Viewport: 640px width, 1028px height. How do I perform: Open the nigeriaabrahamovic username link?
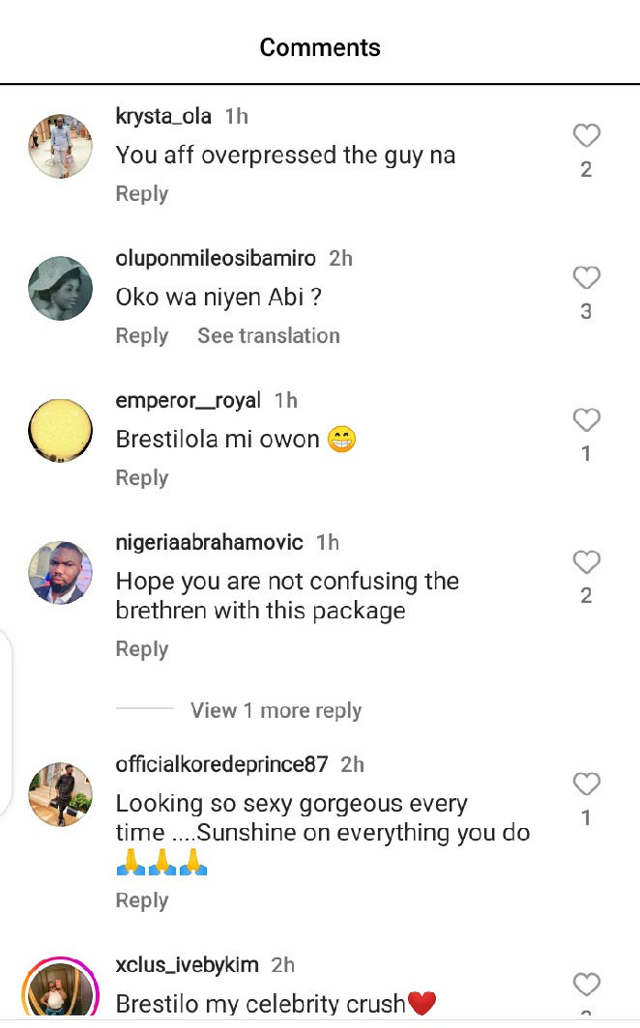pyautogui.click(x=209, y=543)
